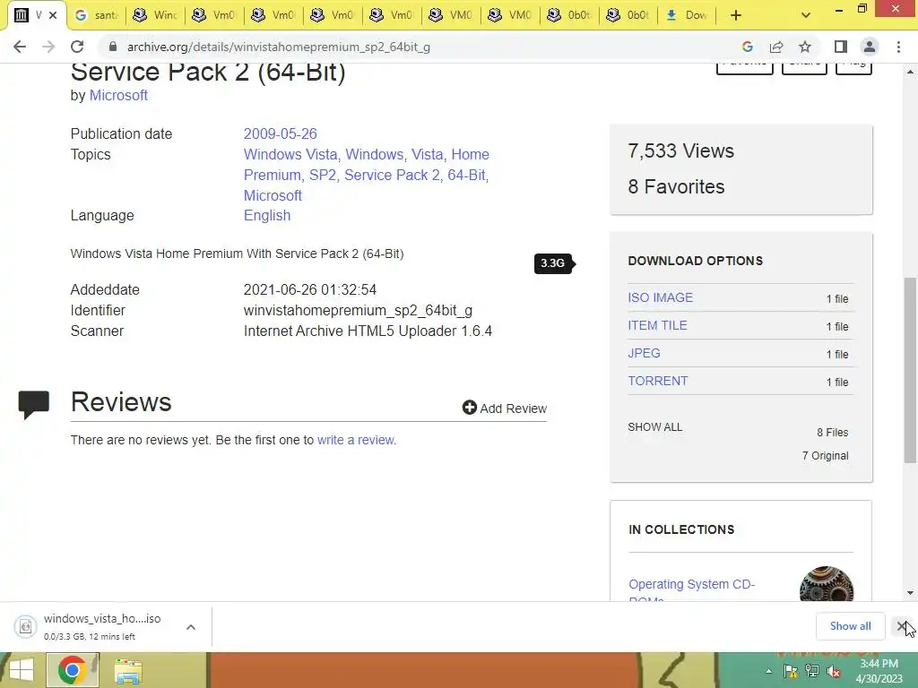Click the Action Center flag tray icon
The height and width of the screenshot is (688, 918).
click(790, 672)
